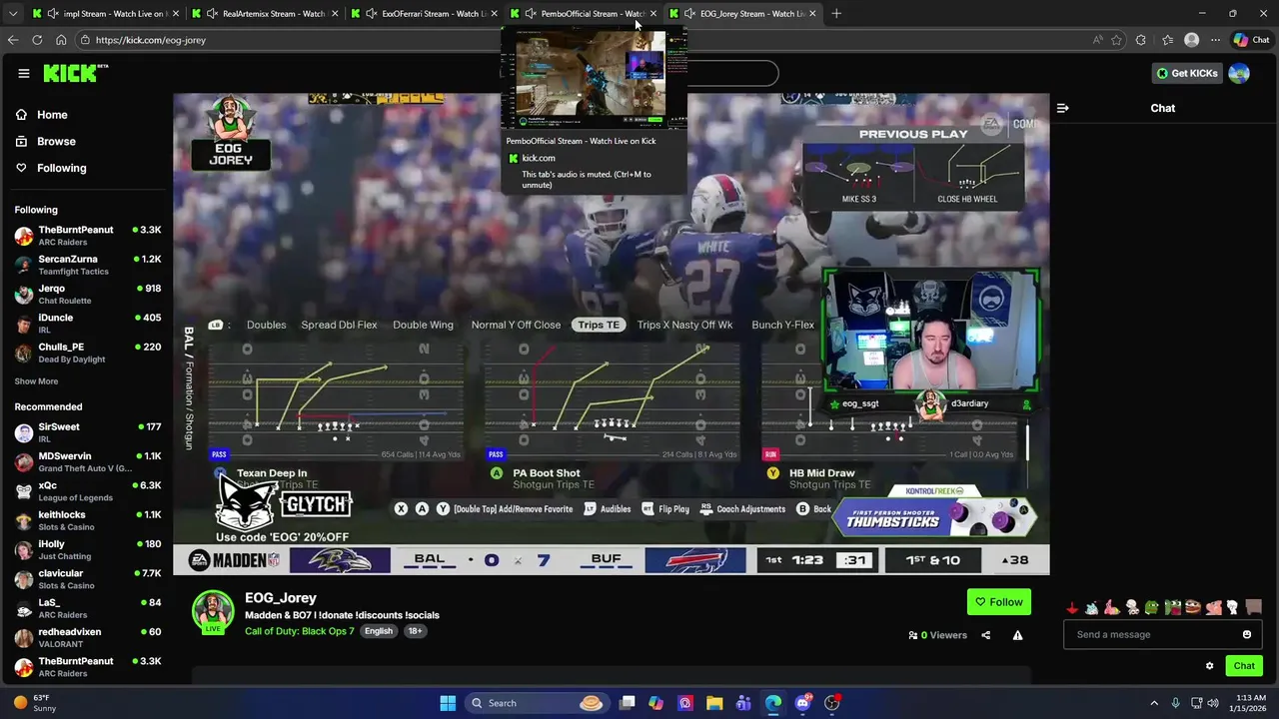
Task: Open MDSwervin recommended channel
Action: point(88,461)
